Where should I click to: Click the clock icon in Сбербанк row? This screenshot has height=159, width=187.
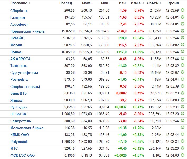(x=183, y=10)
